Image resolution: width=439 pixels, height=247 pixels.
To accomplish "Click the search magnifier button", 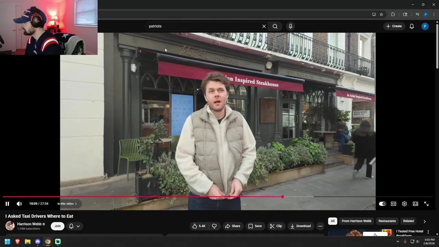I will click(x=275, y=26).
